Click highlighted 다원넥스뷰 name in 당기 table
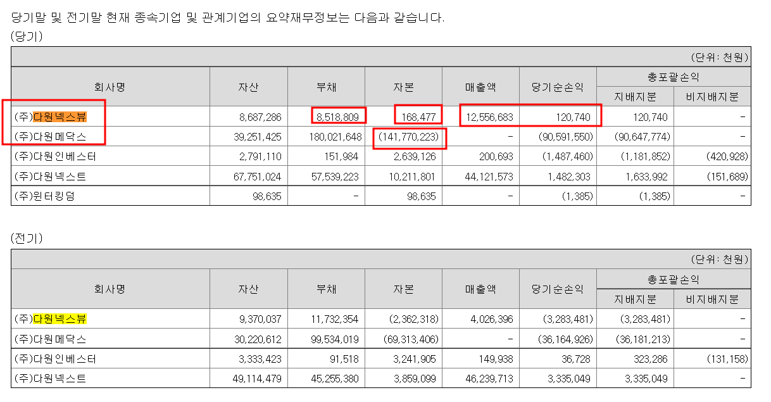Screen dimensions: 771x402 pos(60,117)
